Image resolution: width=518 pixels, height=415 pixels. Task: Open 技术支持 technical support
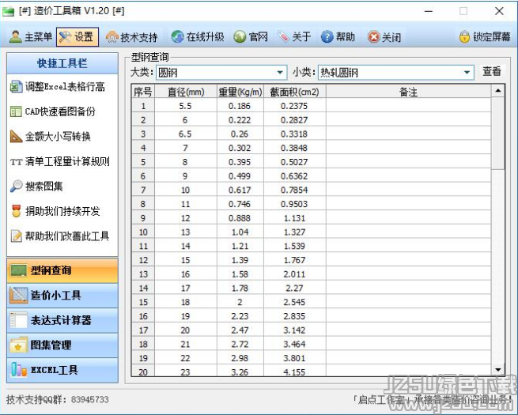point(131,37)
